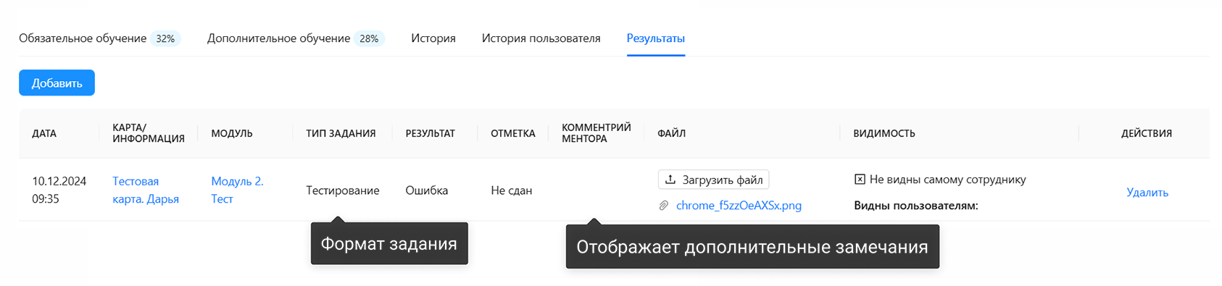Open the chrome_f5zzOeAXSx.png file link

(x=739, y=206)
